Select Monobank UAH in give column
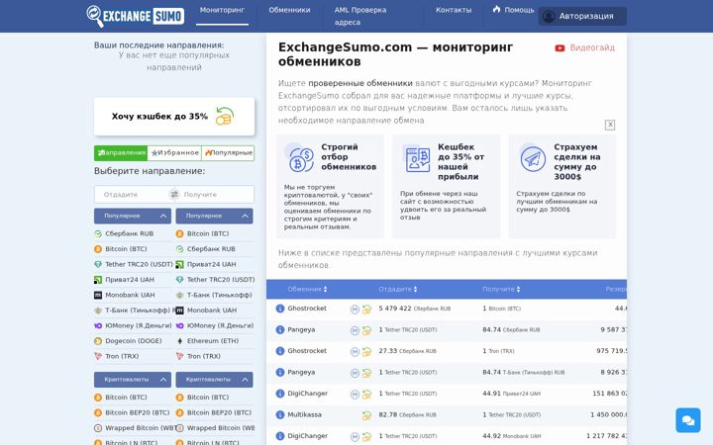The height and width of the screenshot is (445, 713). (x=130, y=295)
